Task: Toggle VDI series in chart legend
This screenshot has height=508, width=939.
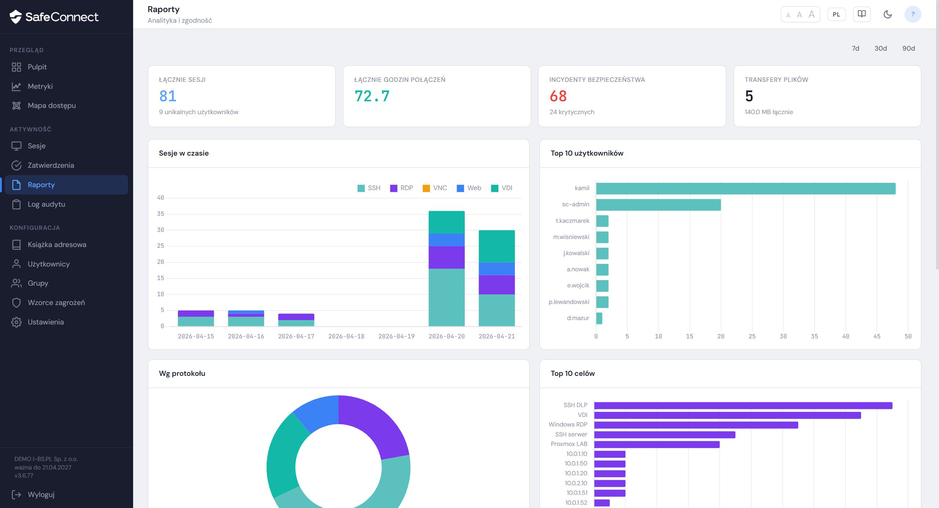Action: point(501,188)
